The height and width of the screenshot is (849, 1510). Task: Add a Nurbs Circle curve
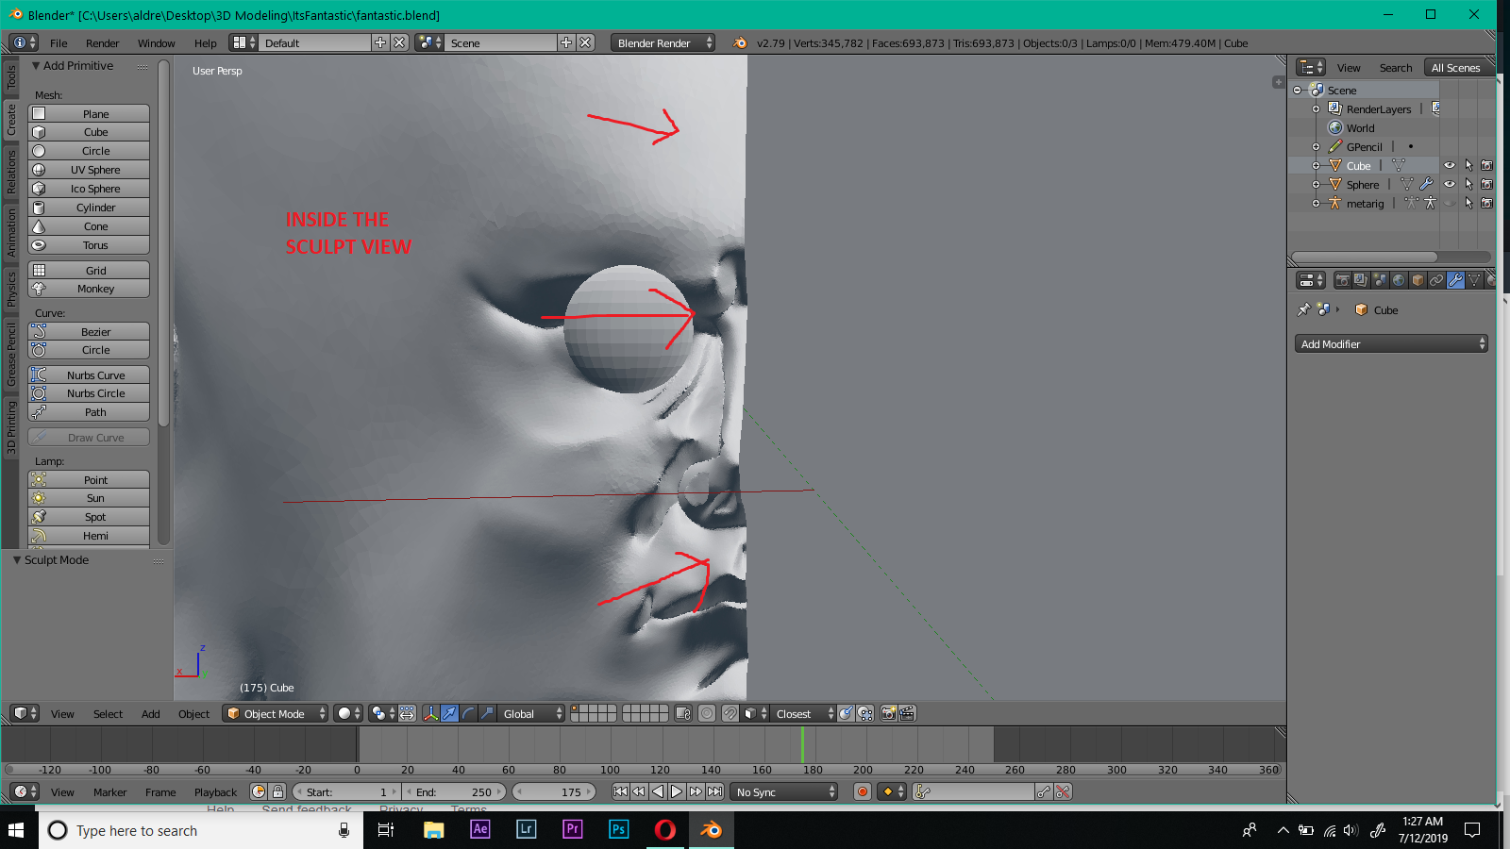coord(90,393)
